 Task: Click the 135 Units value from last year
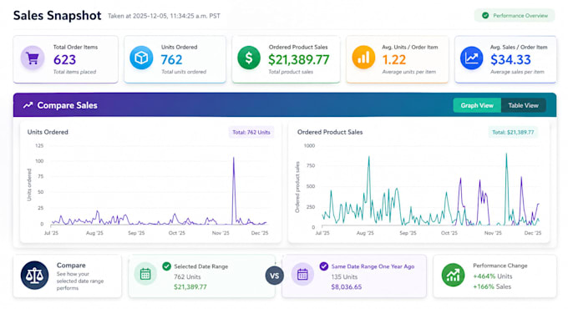pyautogui.click(x=344, y=276)
